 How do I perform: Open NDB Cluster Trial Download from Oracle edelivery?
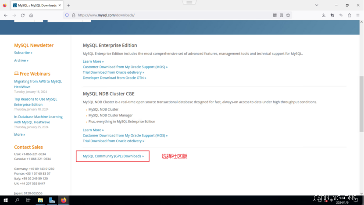(113, 141)
